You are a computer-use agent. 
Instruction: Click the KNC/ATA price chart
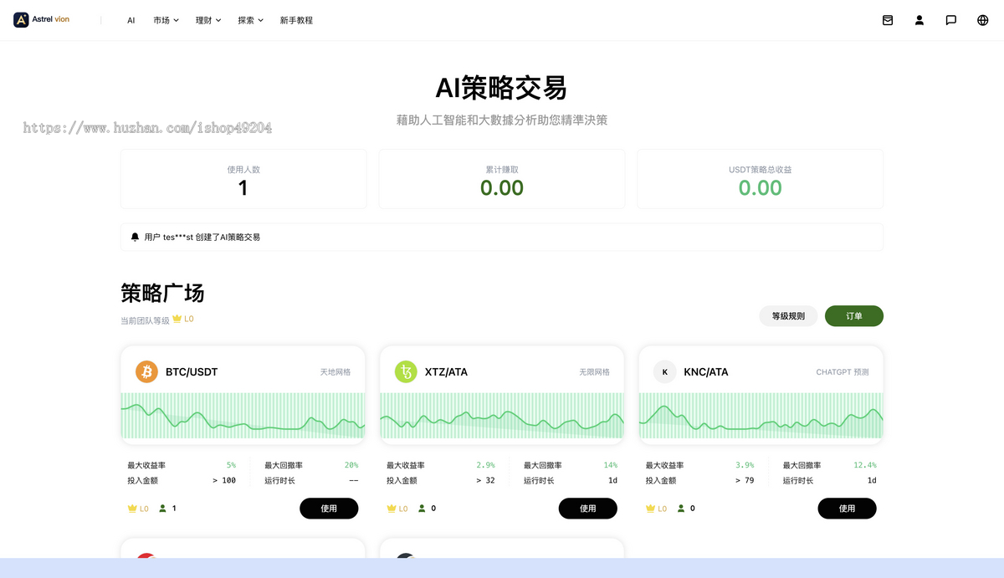click(761, 417)
